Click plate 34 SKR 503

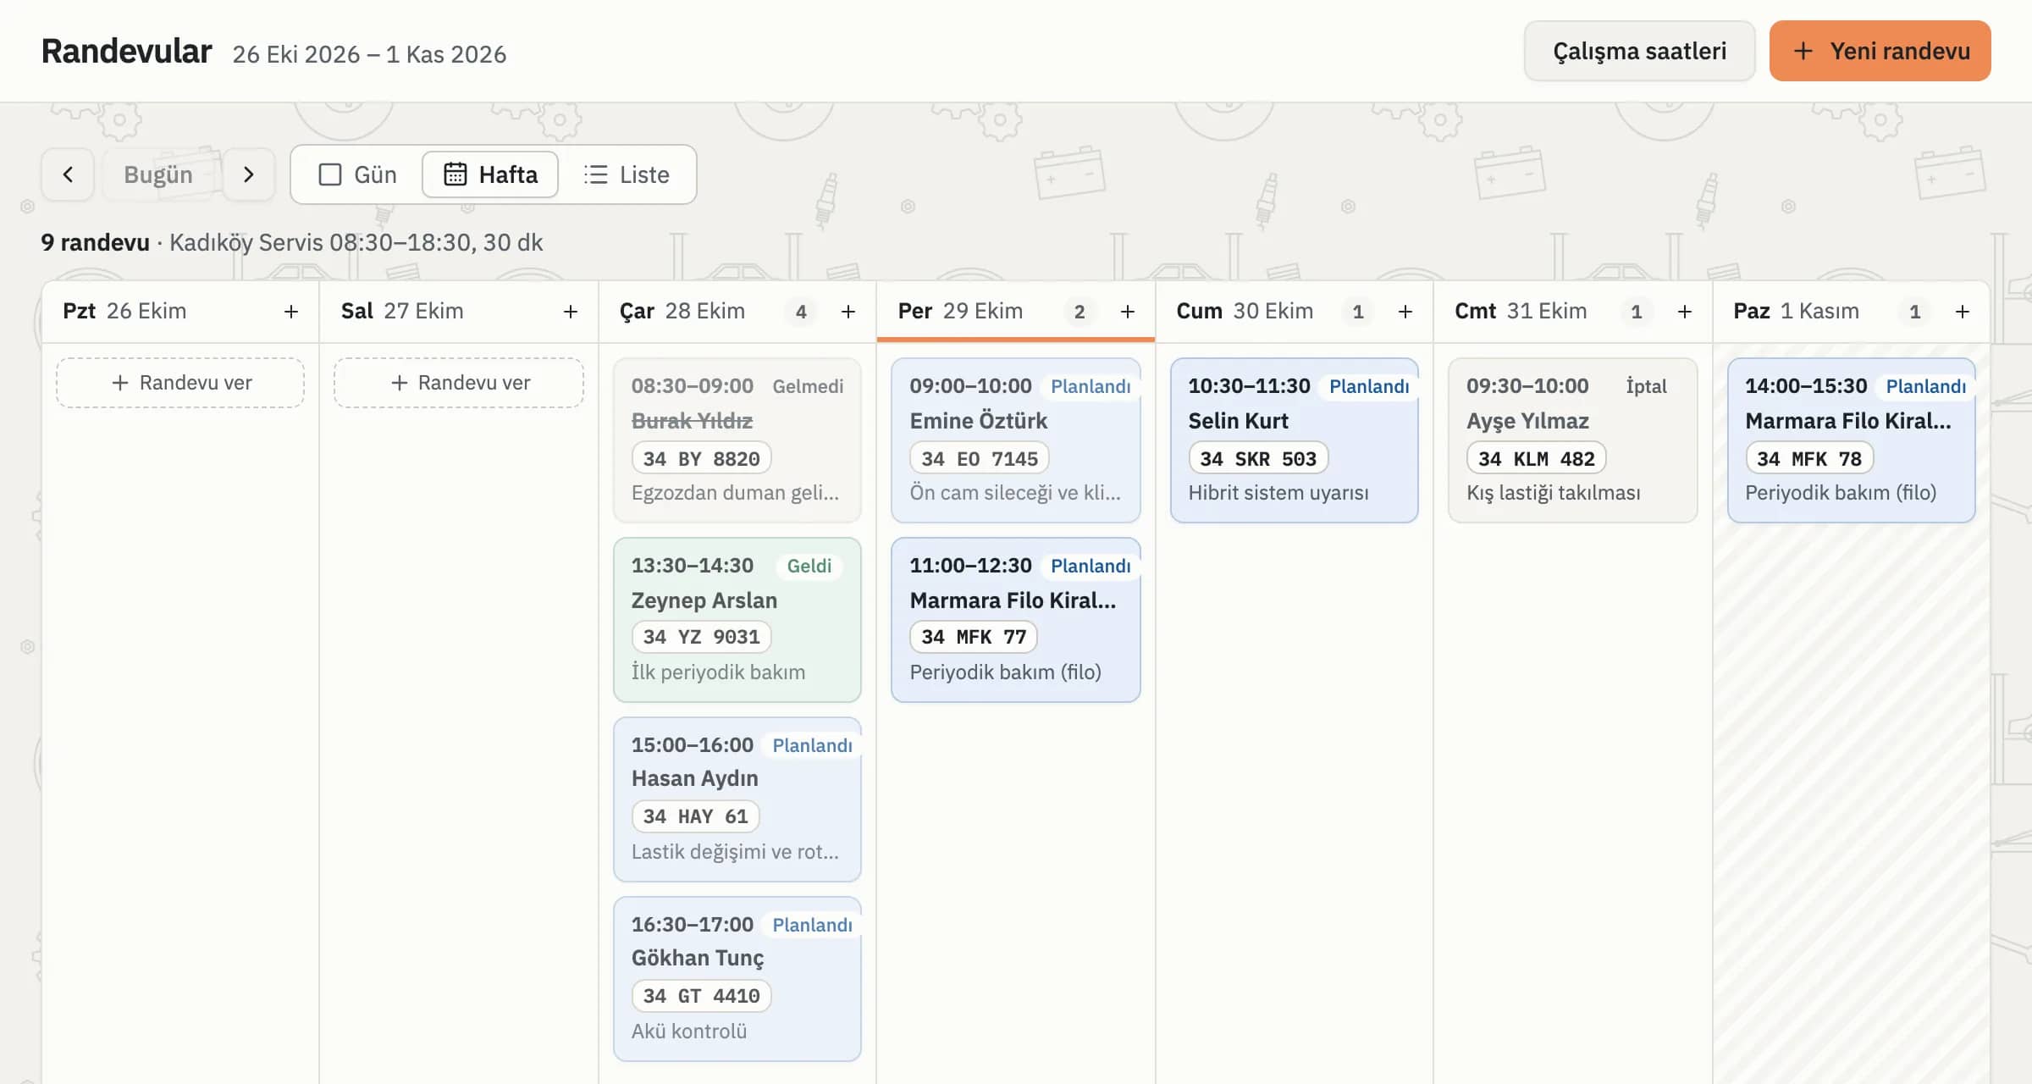[1258, 459]
